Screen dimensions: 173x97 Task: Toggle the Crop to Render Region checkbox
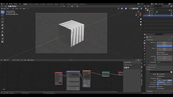[x=157, y=54]
